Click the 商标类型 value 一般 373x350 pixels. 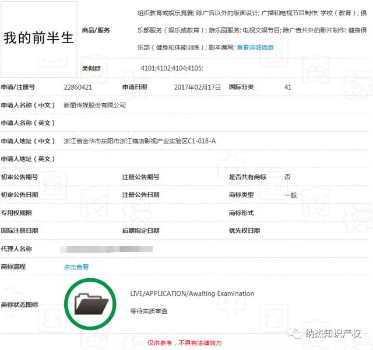point(291,195)
